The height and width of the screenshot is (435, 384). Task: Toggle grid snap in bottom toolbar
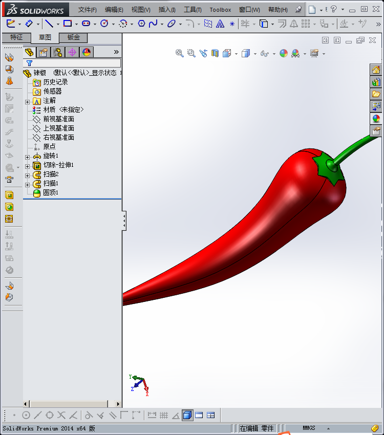[164, 415]
